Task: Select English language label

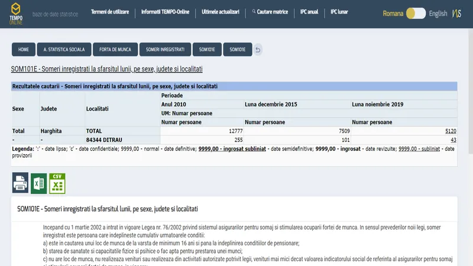Action: coord(438,14)
